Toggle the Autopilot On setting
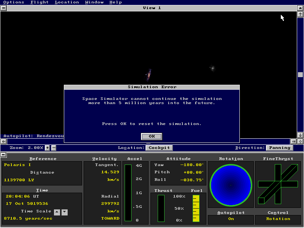This screenshot has height=228, width=304. (231, 219)
